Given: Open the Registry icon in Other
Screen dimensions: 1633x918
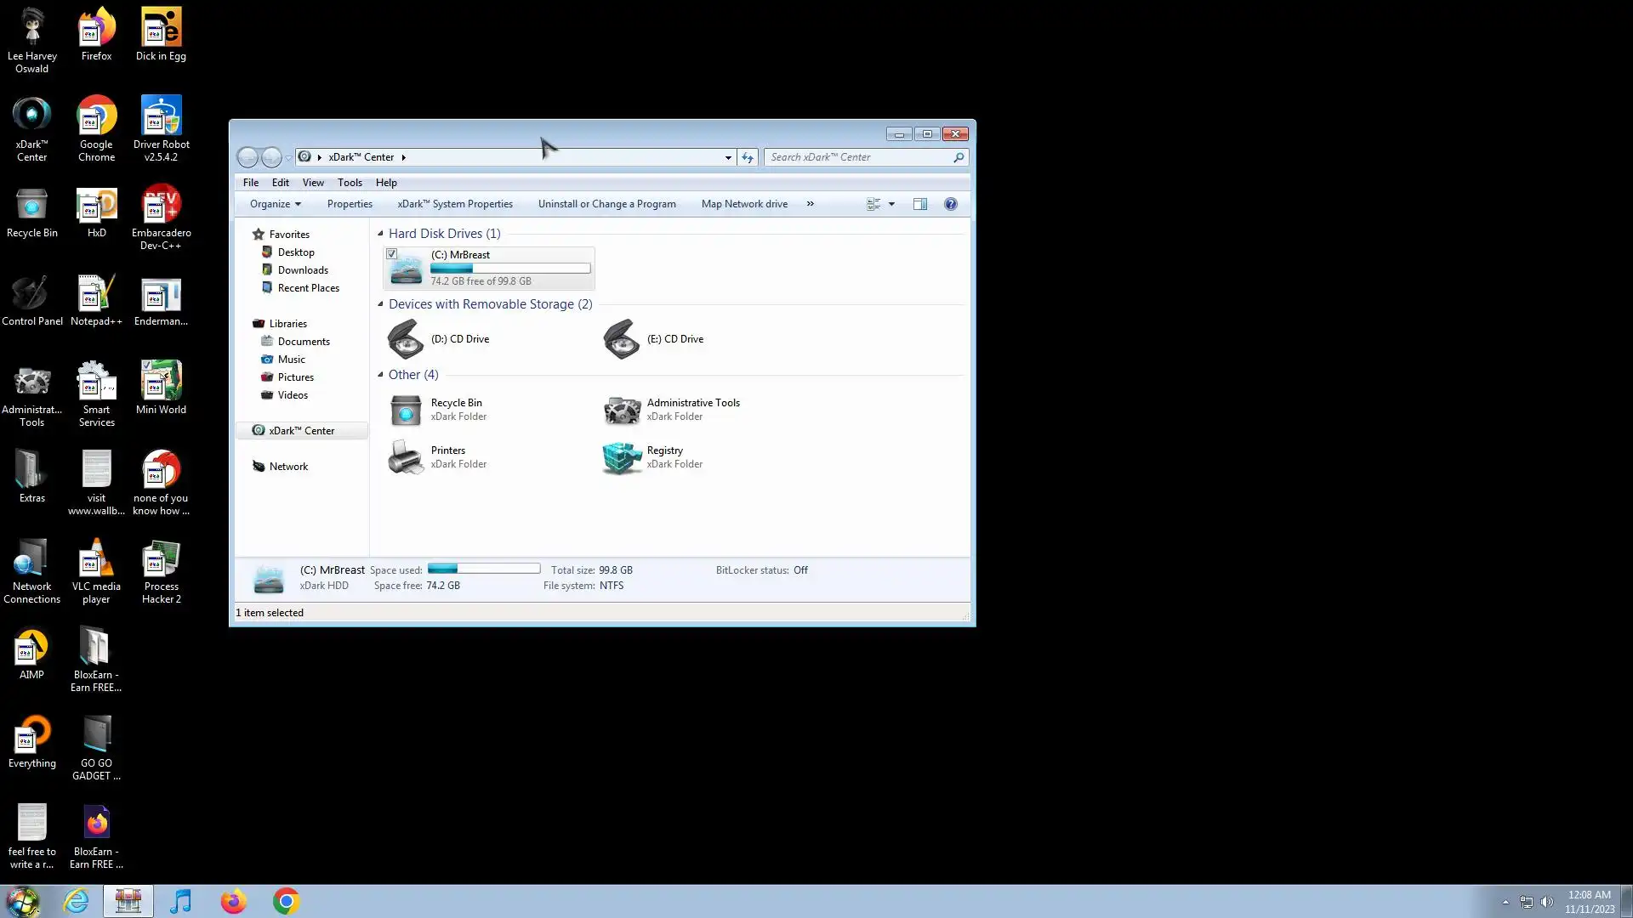Looking at the screenshot, I should click(622, 457).
